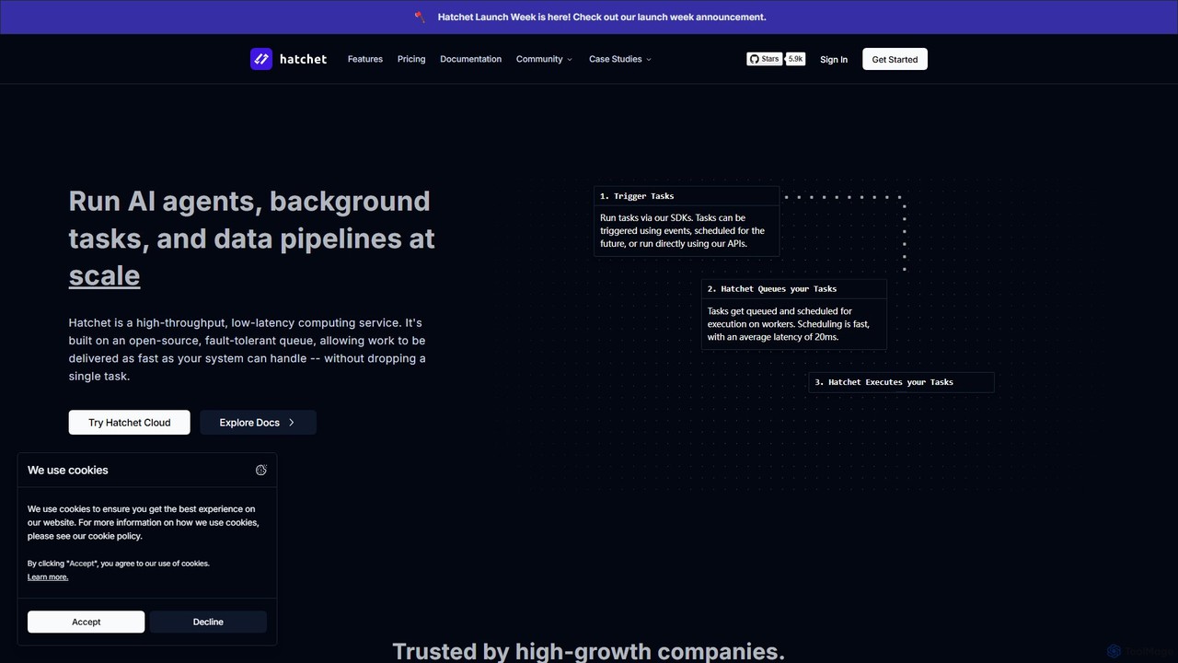Click the Try Hatchet Cloud button
The image size is (1178, 663).
130,423
